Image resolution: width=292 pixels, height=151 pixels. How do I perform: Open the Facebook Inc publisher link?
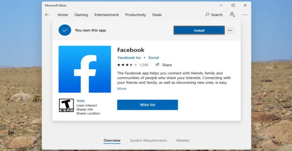(129, 58)
